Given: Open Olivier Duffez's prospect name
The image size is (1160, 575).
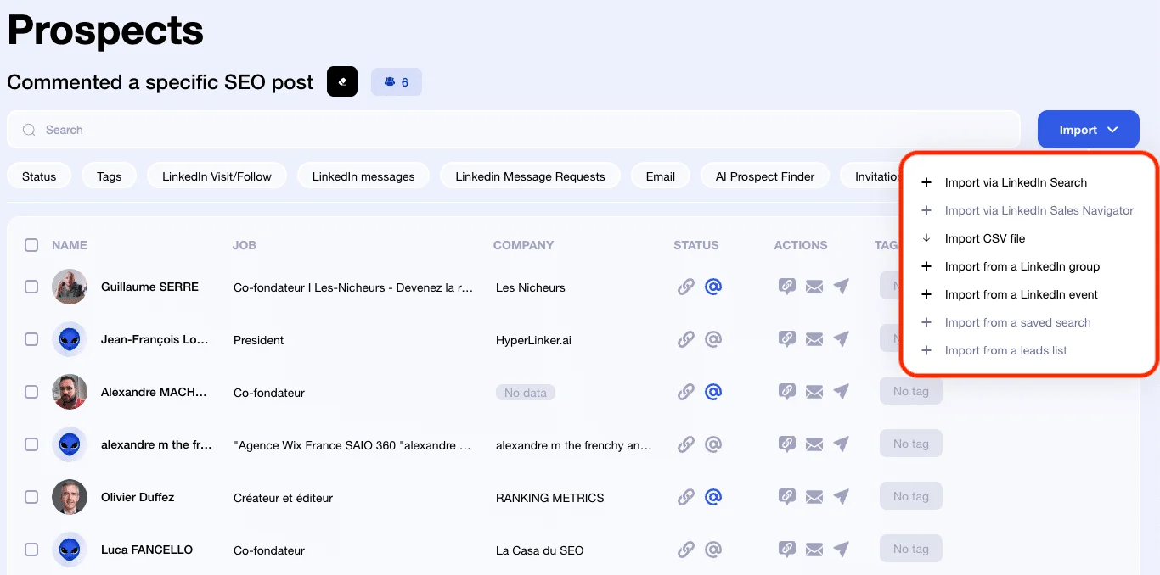Looking at the screenshot, I should click(138, 497).
